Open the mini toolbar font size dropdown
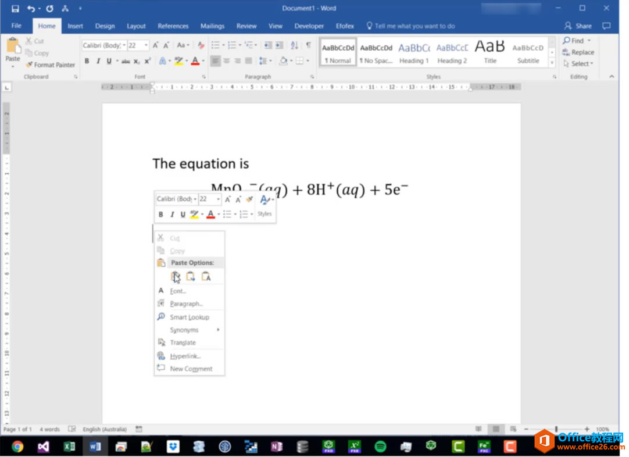629x457 pixels. [x=218, y=199]
